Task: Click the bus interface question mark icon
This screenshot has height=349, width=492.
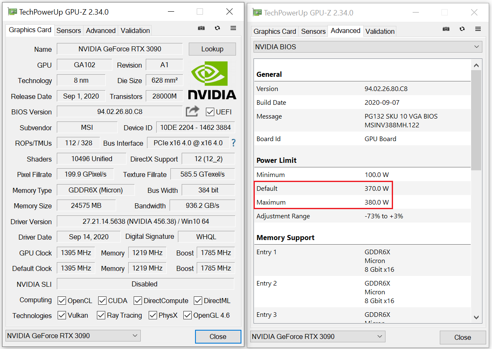Action: point(233,143)
